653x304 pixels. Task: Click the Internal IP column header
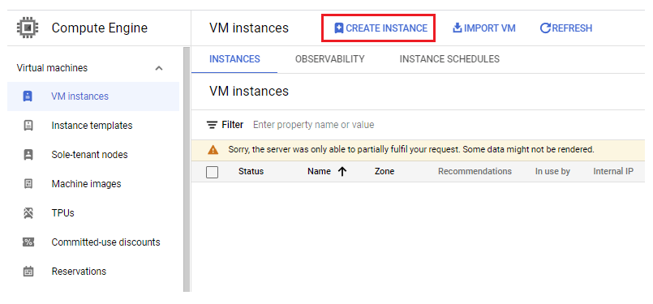click(x=613, y=171)
